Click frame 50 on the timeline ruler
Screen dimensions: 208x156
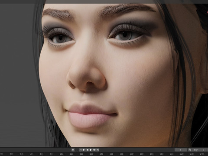coord(11,154)
